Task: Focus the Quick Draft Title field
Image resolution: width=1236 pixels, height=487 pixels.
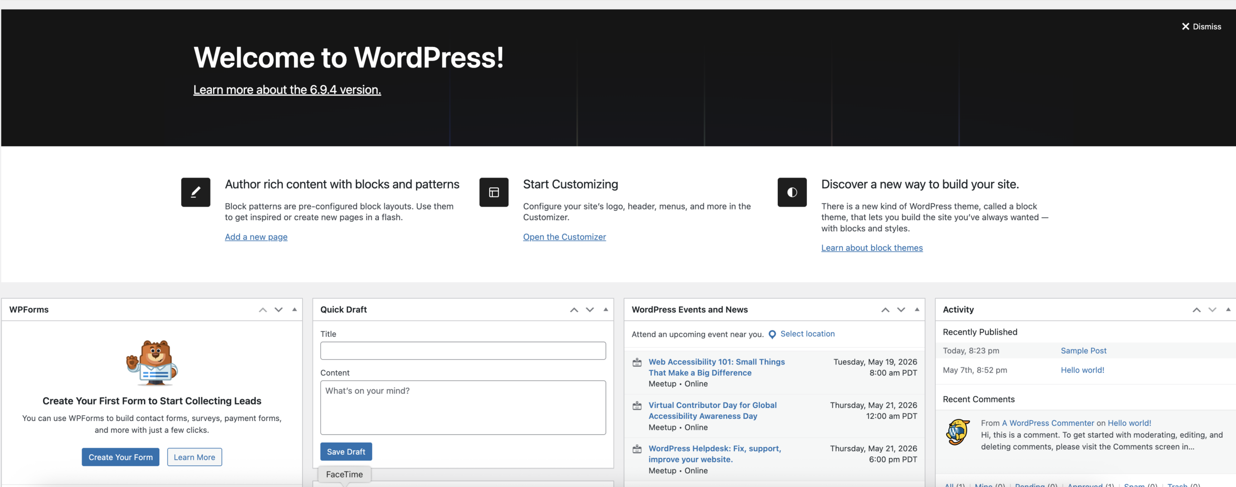Action: [x=463, y=350]
